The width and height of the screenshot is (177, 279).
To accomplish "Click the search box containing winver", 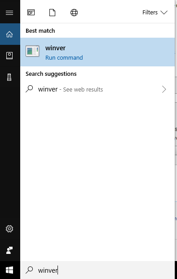I will pyautogui.click(x=97, y=270).
